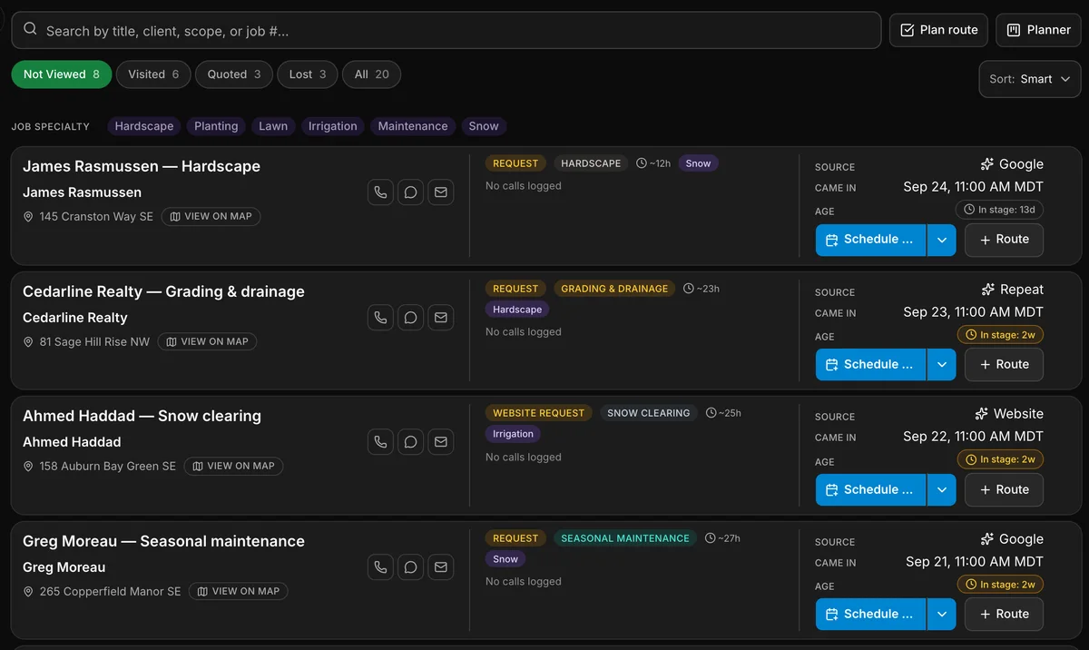1089x650 pixels.
Task: Call Cedarline Realty using the phone icon
Action: click(380, 318)
